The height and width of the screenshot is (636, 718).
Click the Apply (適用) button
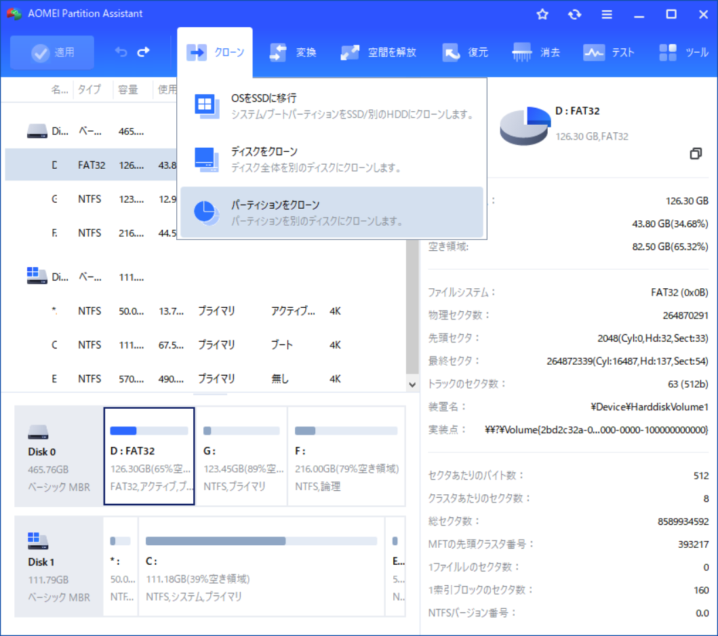pyautogui.click(x=52, y=52)
